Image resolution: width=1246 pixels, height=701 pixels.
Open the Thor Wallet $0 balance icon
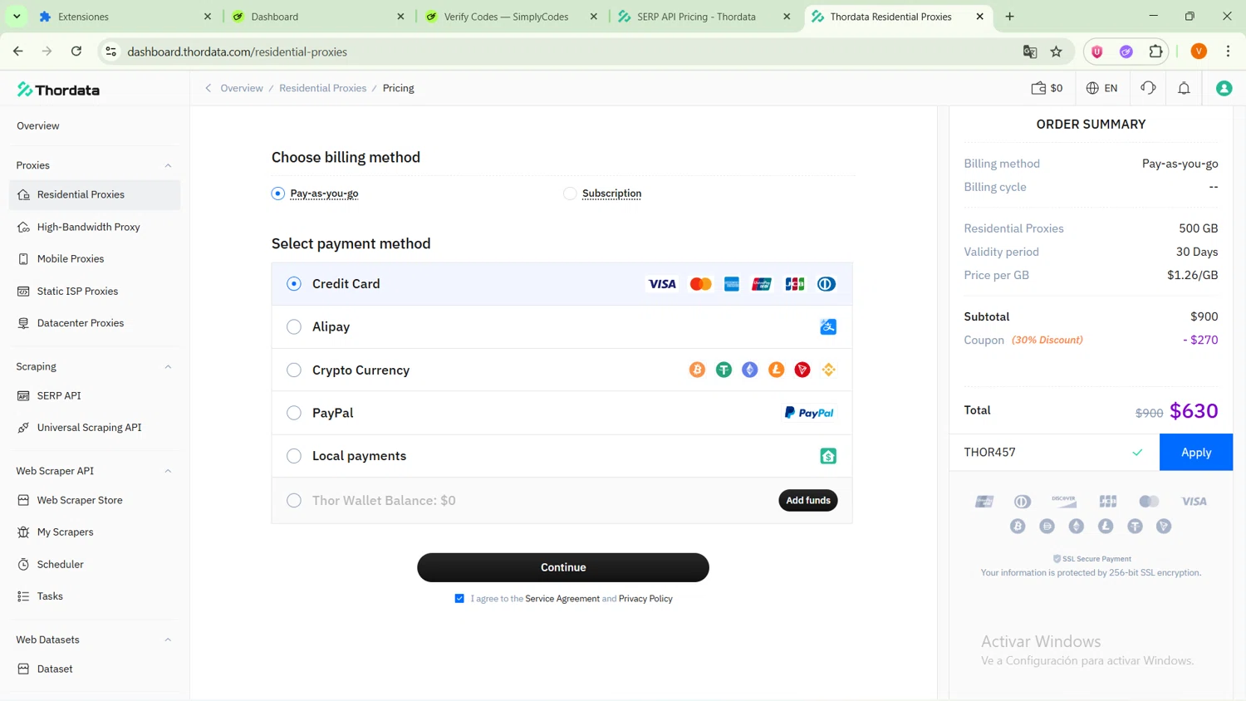(x=1047, y=88)
